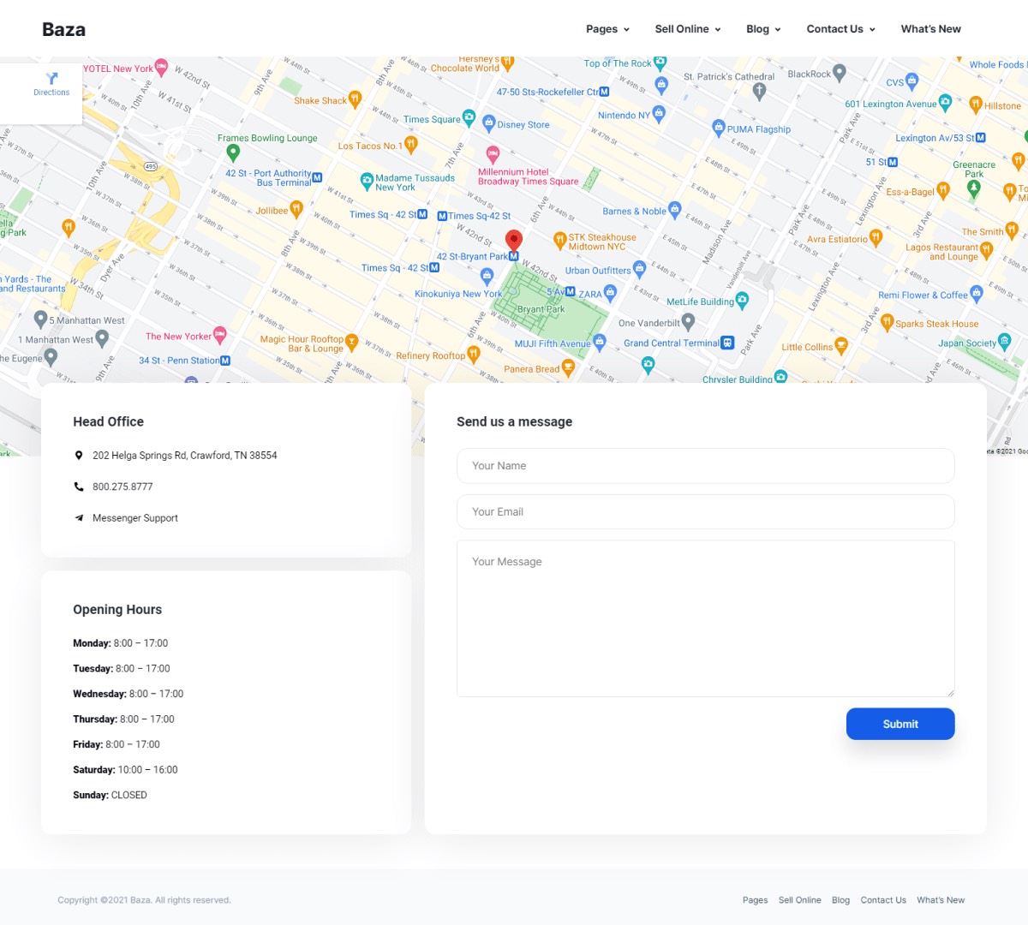The width and height of the screenshot is (1028, 925).
Task: Click the Shake Shack restaurant map icon
Action: click(355, 99)
